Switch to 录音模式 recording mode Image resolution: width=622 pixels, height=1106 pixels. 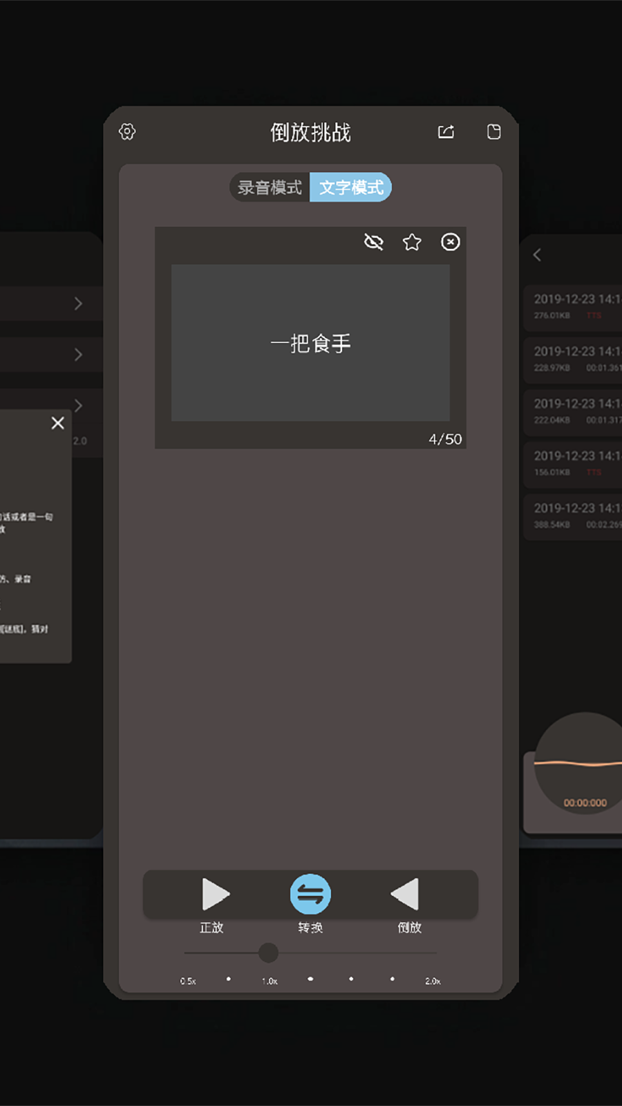pyautogui.click(x=270, y=187)
